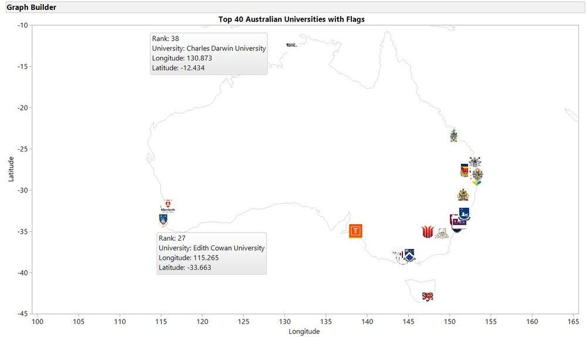Screen dimensions: 586x337
Task: Select the gold coat of arms near latitude -30
Action: point(463,195)
